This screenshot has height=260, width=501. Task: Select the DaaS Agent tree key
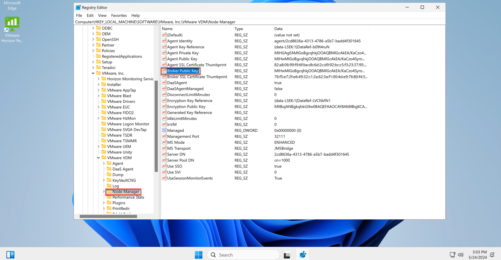123,169
